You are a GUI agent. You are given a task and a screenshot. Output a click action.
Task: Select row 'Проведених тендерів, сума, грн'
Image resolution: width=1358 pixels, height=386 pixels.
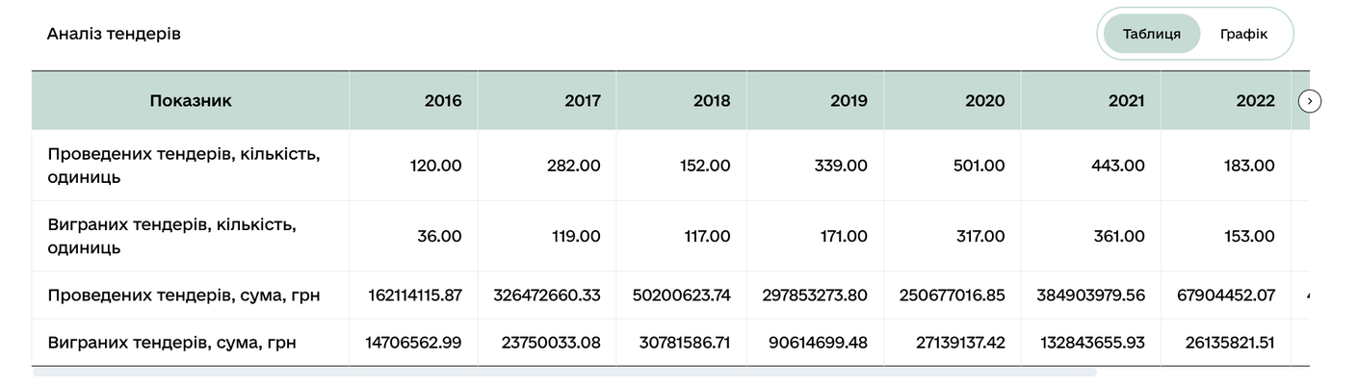(183, 296)
